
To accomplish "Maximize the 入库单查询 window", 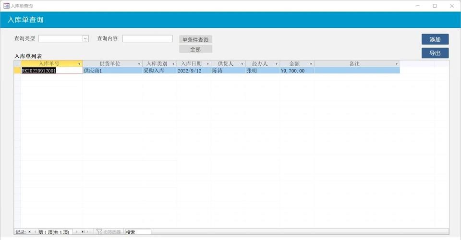I will (435, 6).
